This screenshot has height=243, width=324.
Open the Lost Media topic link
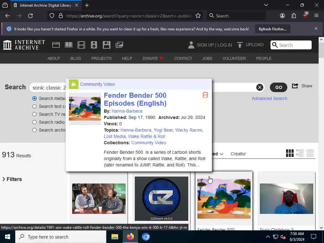click(x=115, y=136)
